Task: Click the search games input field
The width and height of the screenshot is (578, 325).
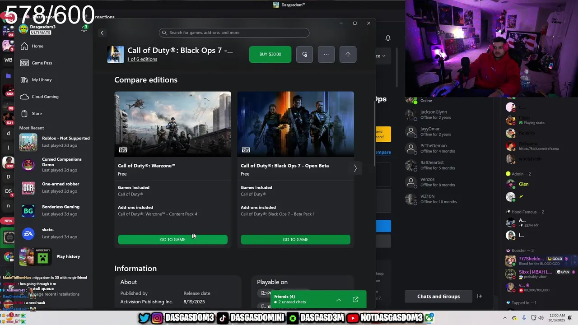Action: (234, 32)
